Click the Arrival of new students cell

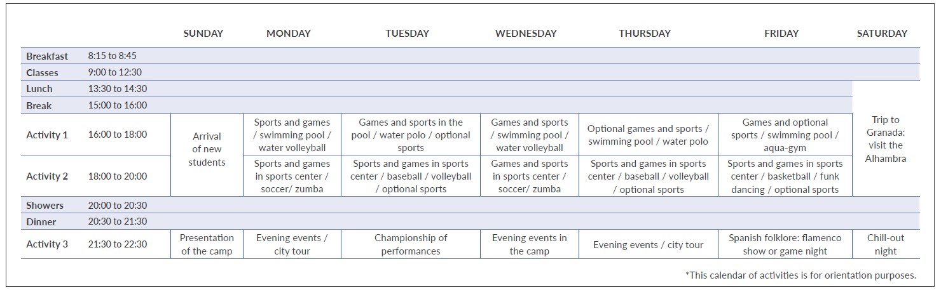(x=207, y=149)
